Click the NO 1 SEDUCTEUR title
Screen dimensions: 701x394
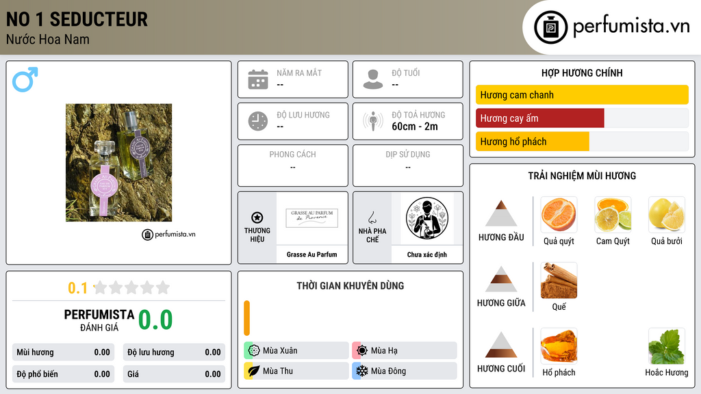[x=77, y=20]
